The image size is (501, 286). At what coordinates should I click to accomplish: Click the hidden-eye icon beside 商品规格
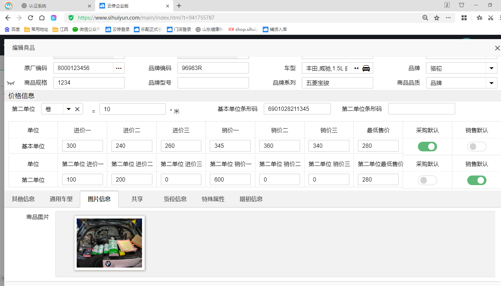coord(11,83)
